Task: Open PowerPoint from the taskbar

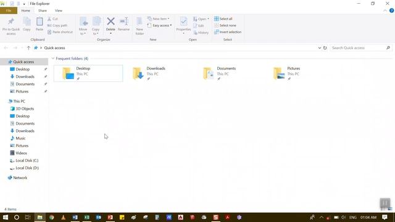Action: [110, 217]
